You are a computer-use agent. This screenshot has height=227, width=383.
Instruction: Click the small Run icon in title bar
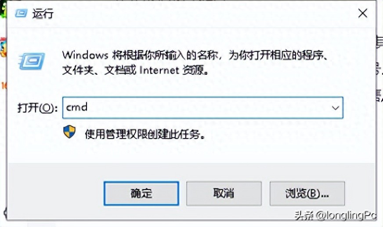(21, 13)
